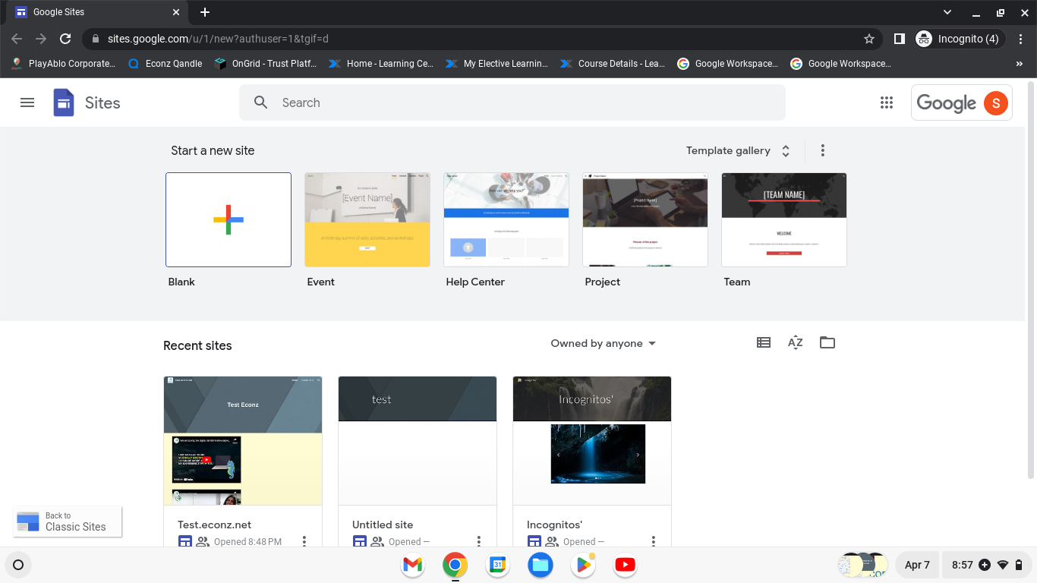The image size is (1037, 583).
Task: Open the browser side panel icon
Action: pos(899,39)
